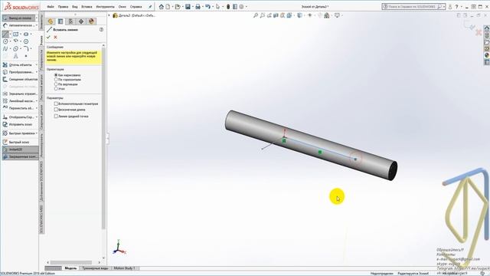The image size is (490, 276).
Task: Click the Print icon in top toolbar
Action: 198,7
